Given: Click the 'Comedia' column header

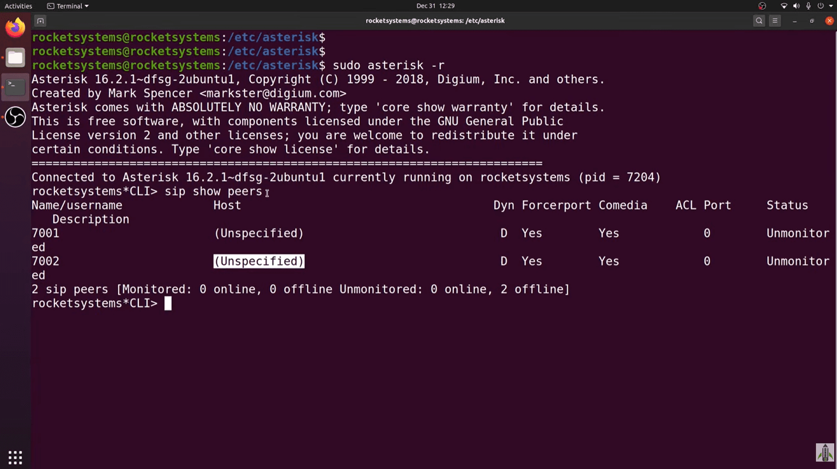Looking at the screenshot, I should (623, 205).
